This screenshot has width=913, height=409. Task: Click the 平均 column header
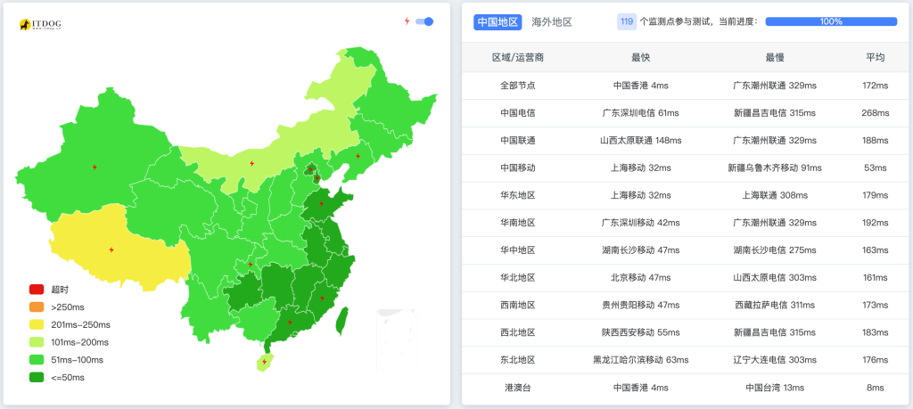[x=875, y=57]
